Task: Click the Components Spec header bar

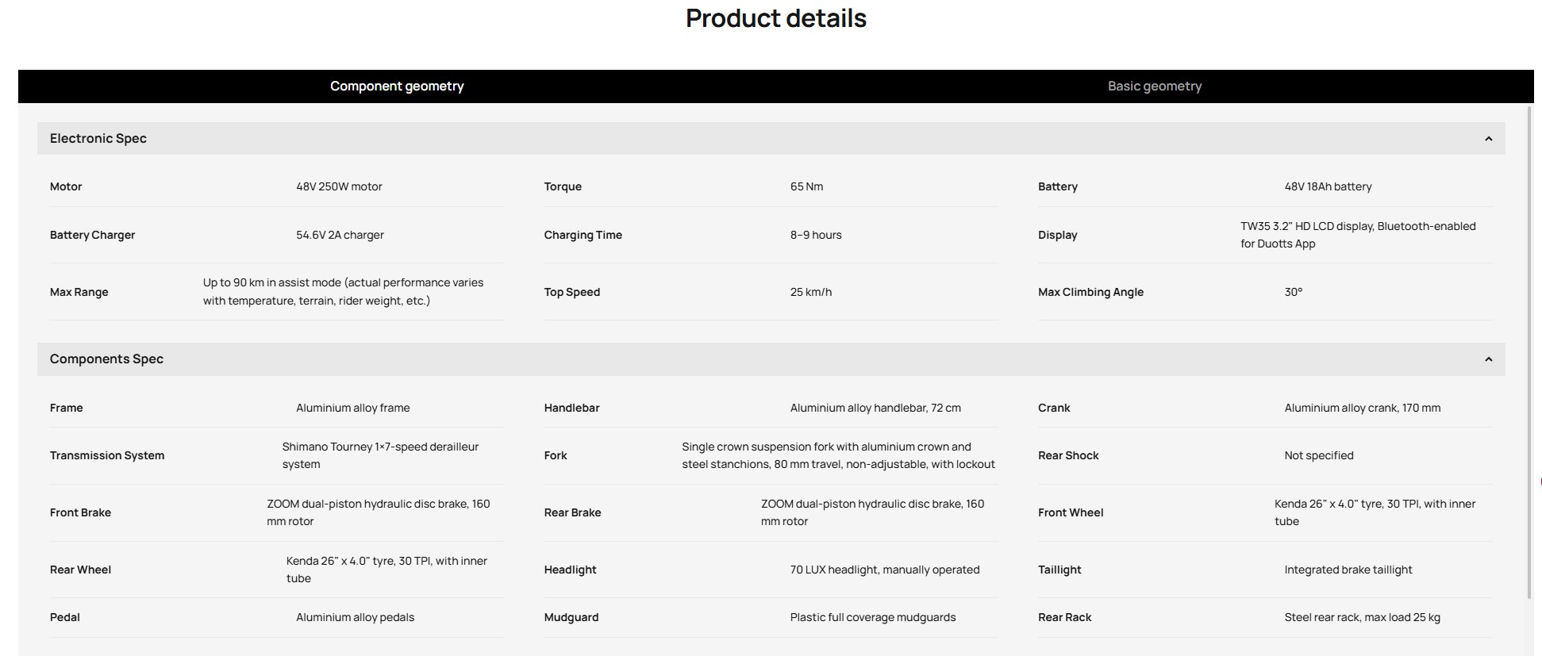Action: pos(771,359)
